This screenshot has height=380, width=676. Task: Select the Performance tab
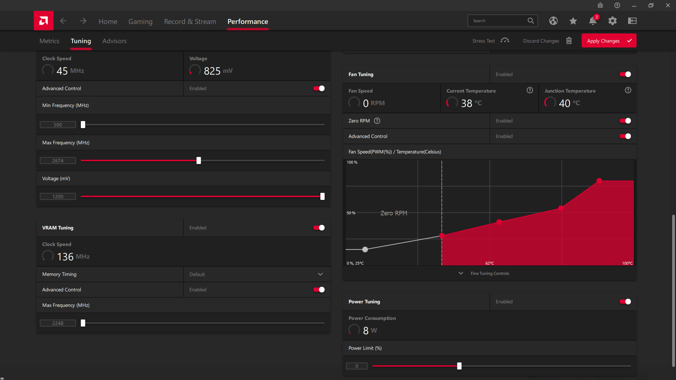pos(248,21)
